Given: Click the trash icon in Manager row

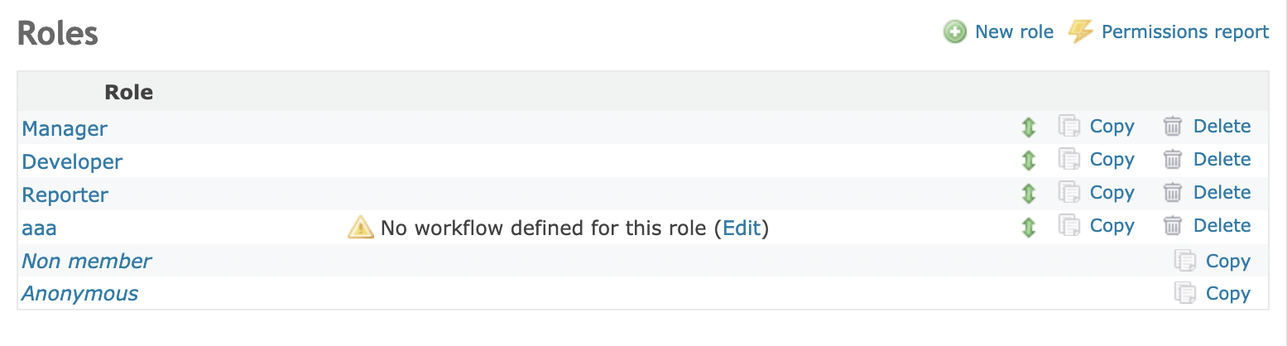Looking at the screenshot, I should point(1173,127).
